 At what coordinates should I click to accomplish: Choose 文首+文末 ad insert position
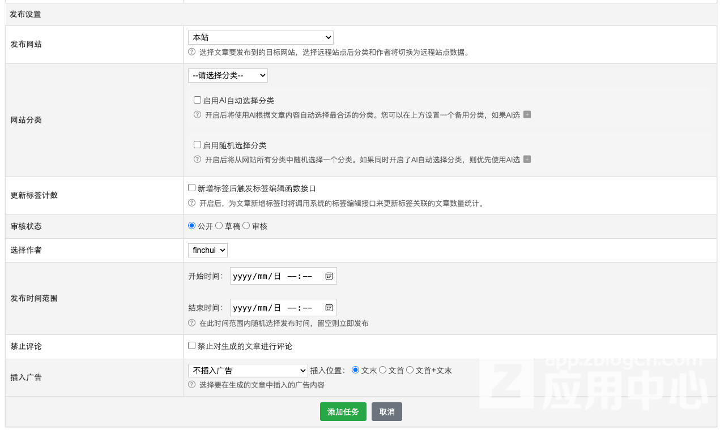tap(410, 370)
